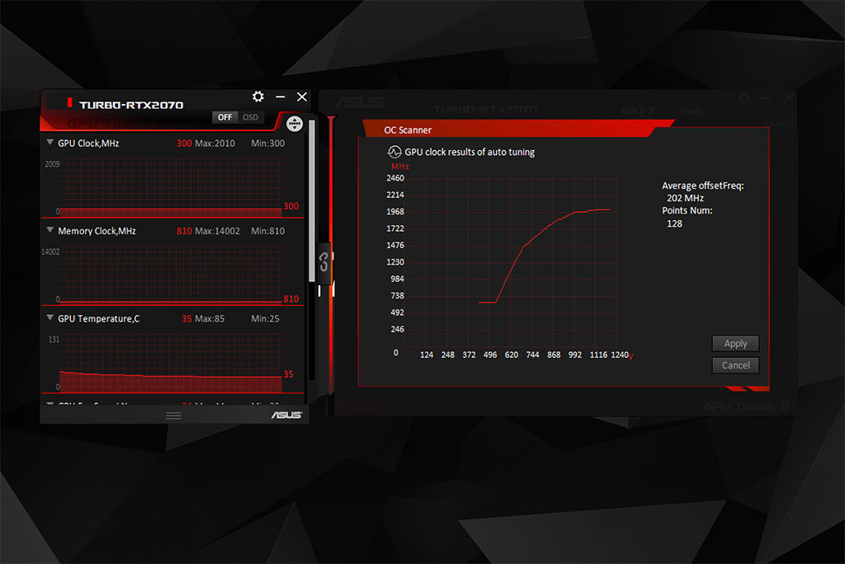Click the "202 MHz" average offset value
The height and width of the screenshot is (564, 845).
[685, 198]
